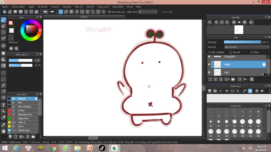Enable Xén bớt checkbox
271x152 pixels.
(x=231, y=52)
